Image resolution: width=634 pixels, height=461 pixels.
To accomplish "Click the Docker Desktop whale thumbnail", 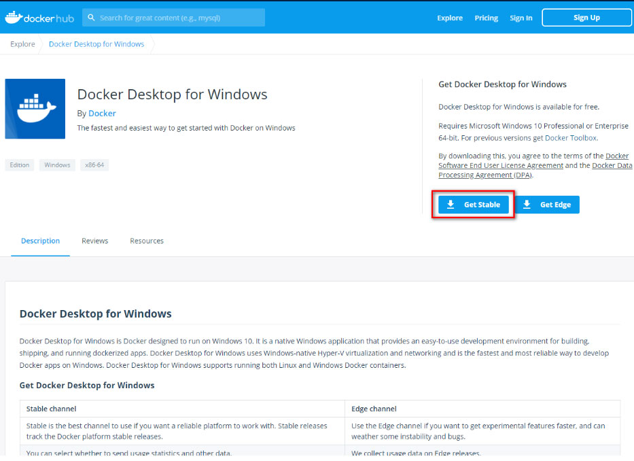I will (35, 109).
